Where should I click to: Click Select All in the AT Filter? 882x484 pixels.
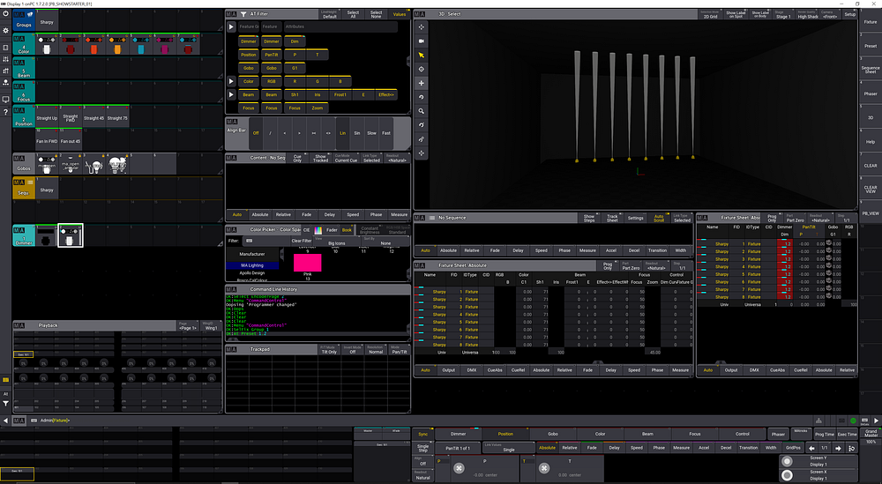point(352,15)
